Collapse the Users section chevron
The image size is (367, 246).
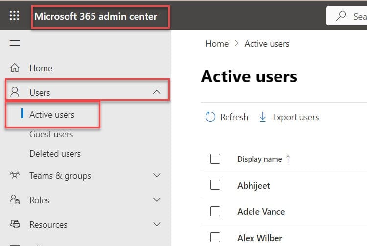[x=157, y=92]
